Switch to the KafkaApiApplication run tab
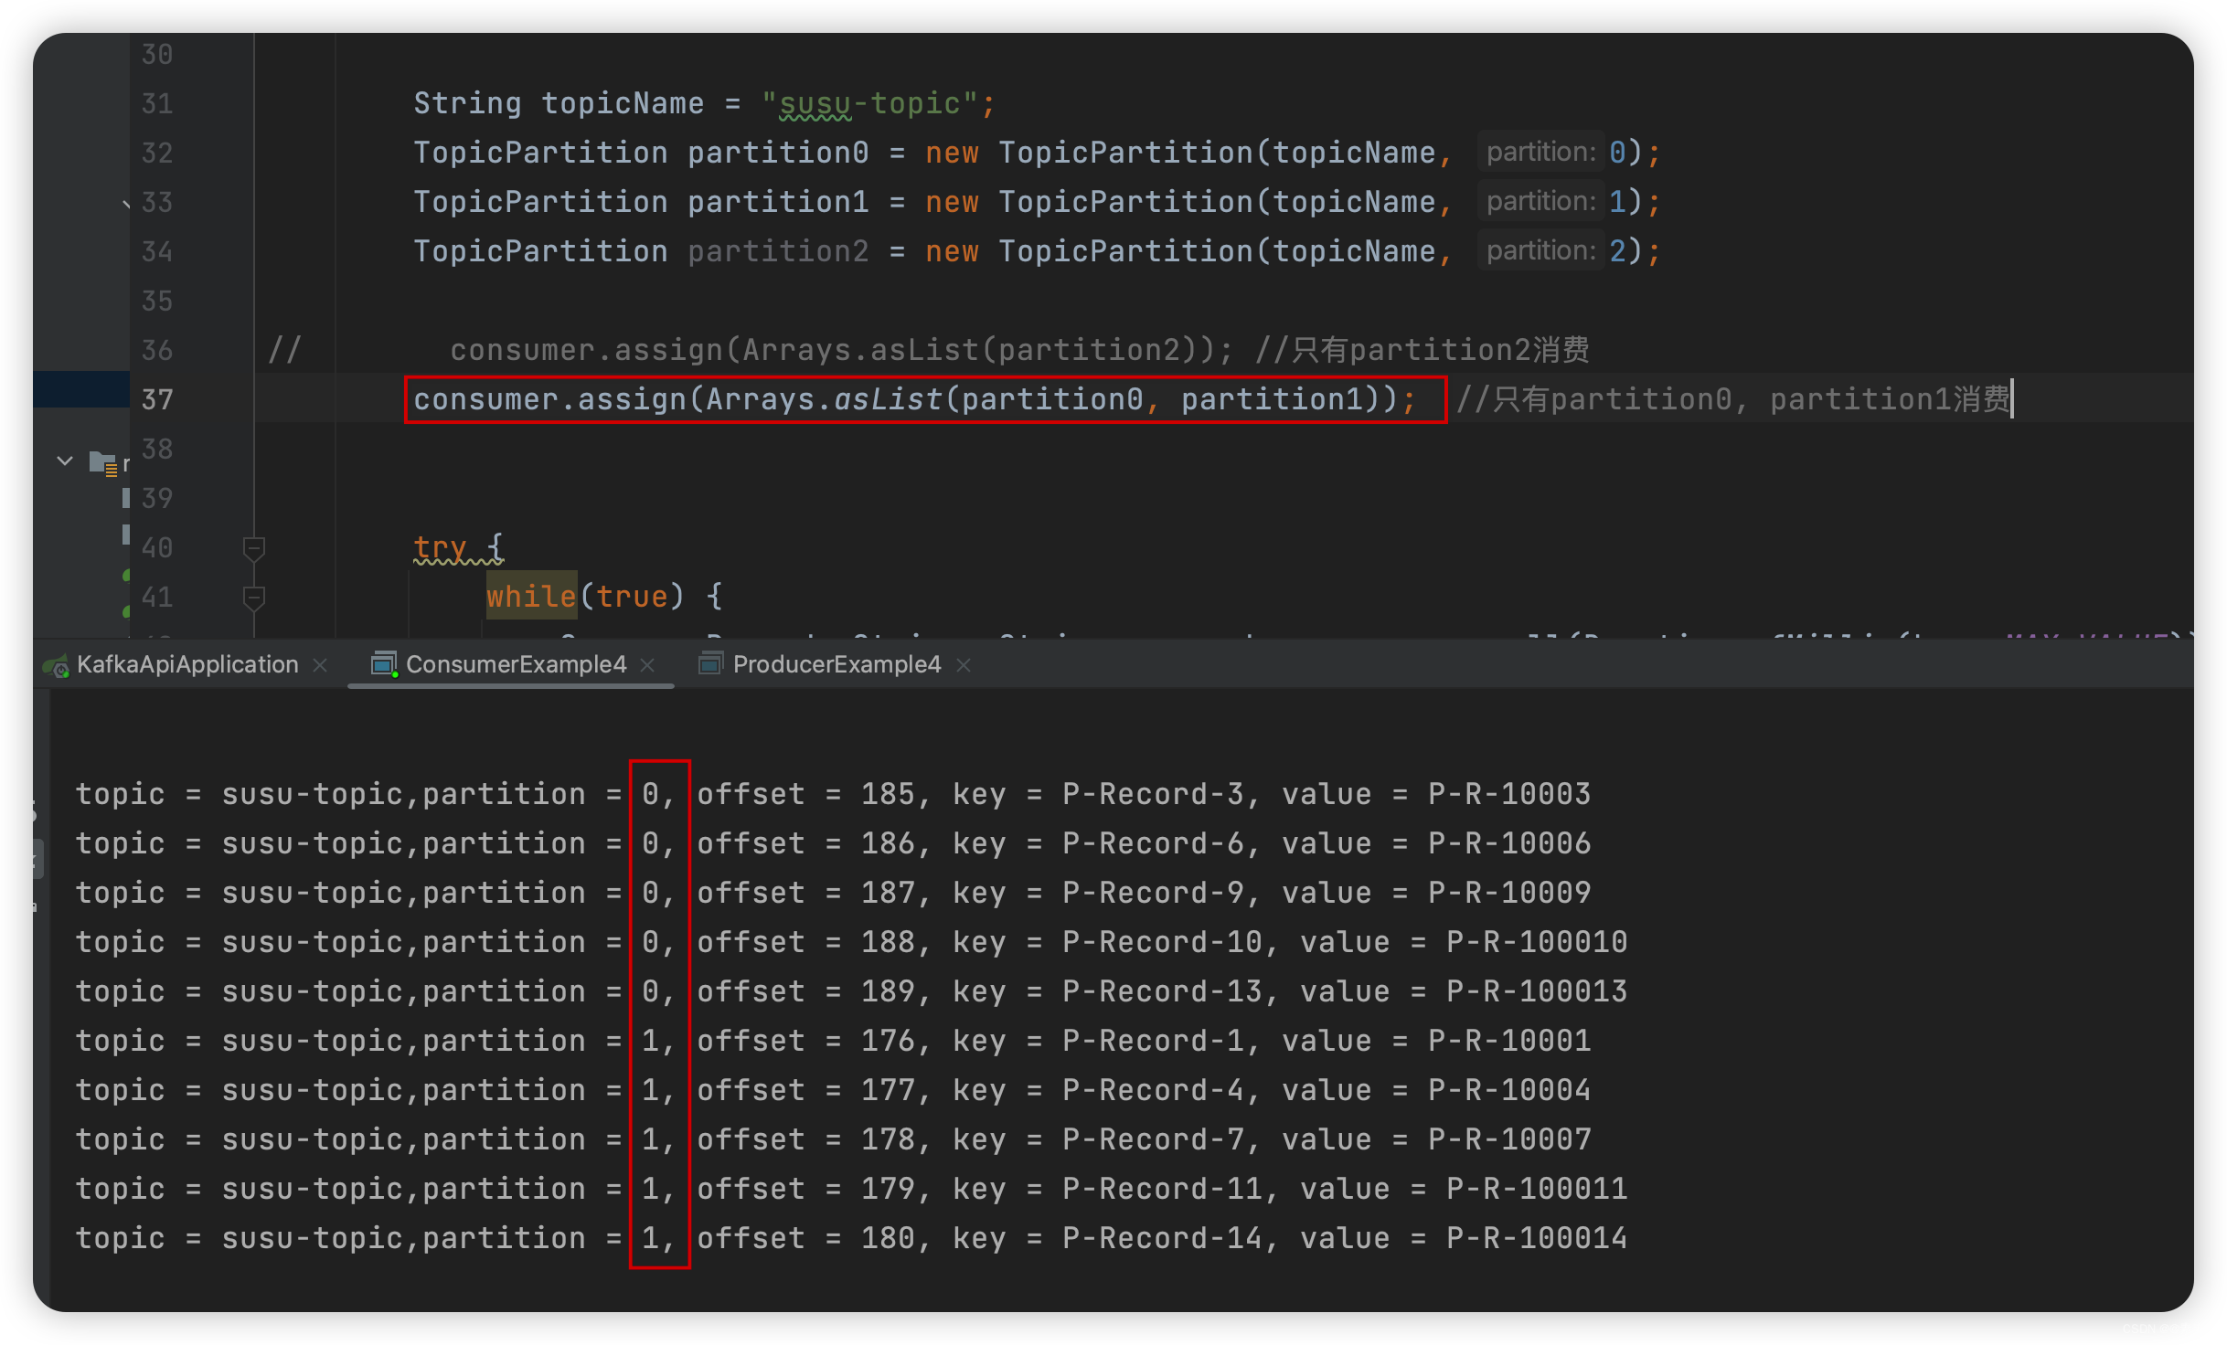 (x=187, y=664)
